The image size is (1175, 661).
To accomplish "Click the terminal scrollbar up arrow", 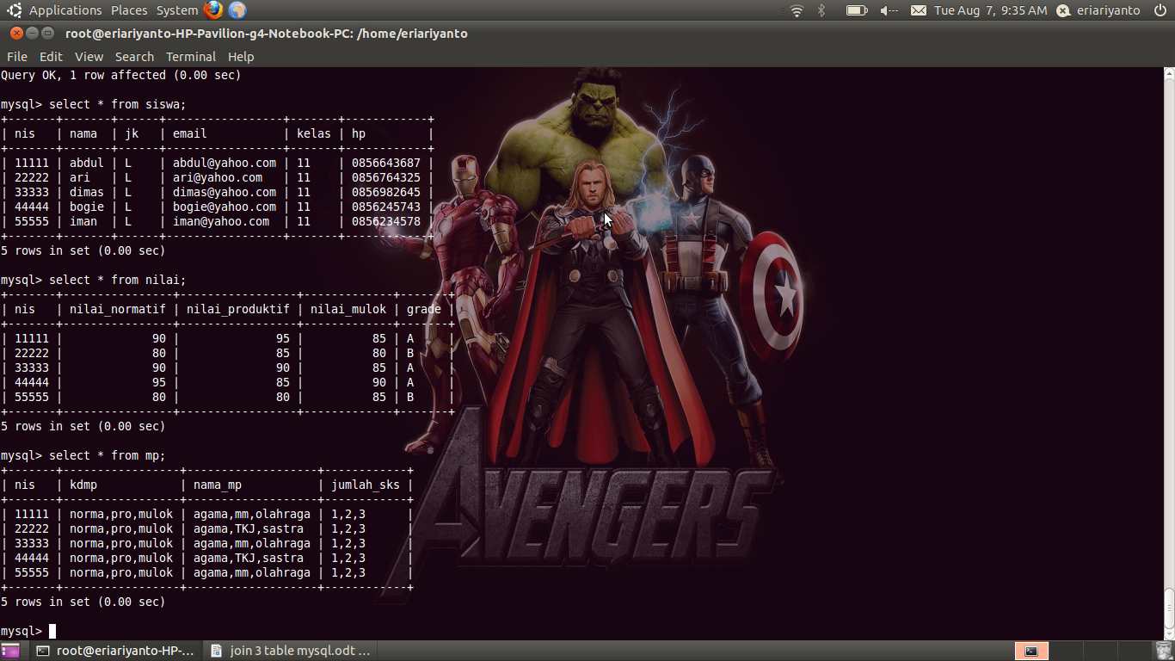I will 1169,73.
